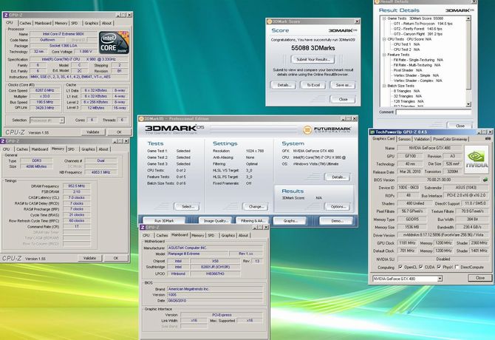Click Close in 3DMark Score dialog
Screen dimensions: 495x340
343,99
